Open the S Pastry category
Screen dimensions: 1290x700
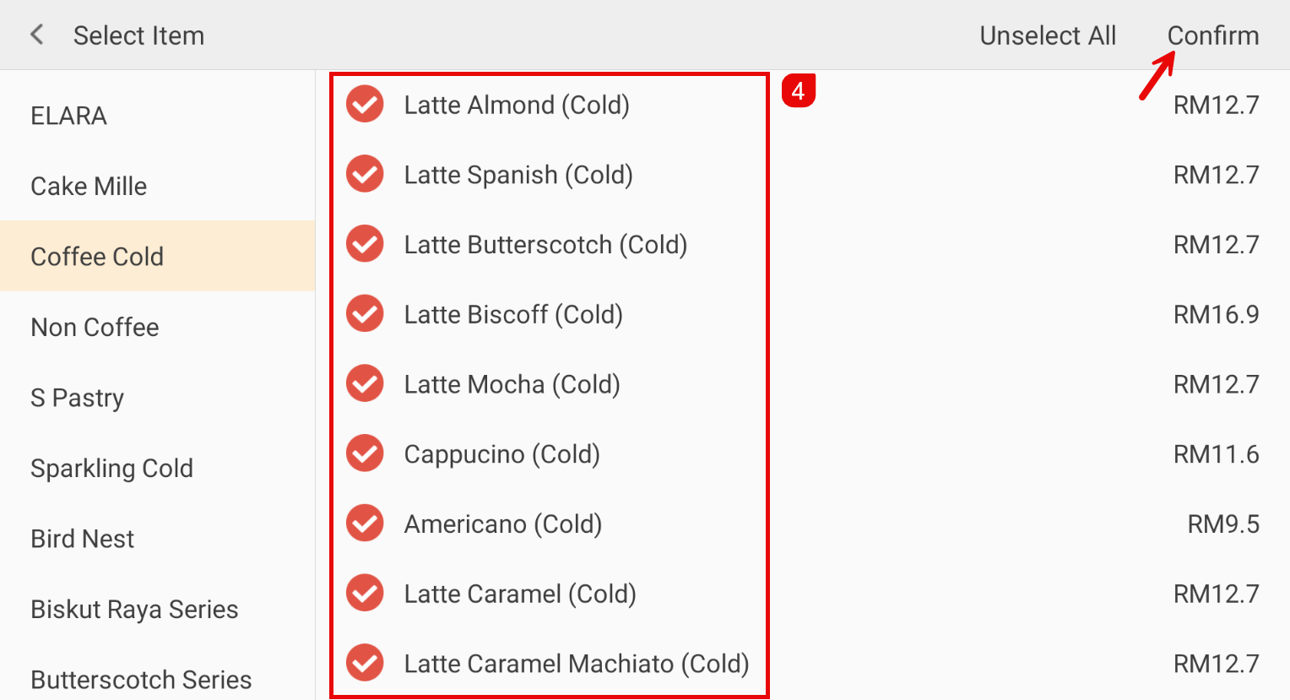78,398
